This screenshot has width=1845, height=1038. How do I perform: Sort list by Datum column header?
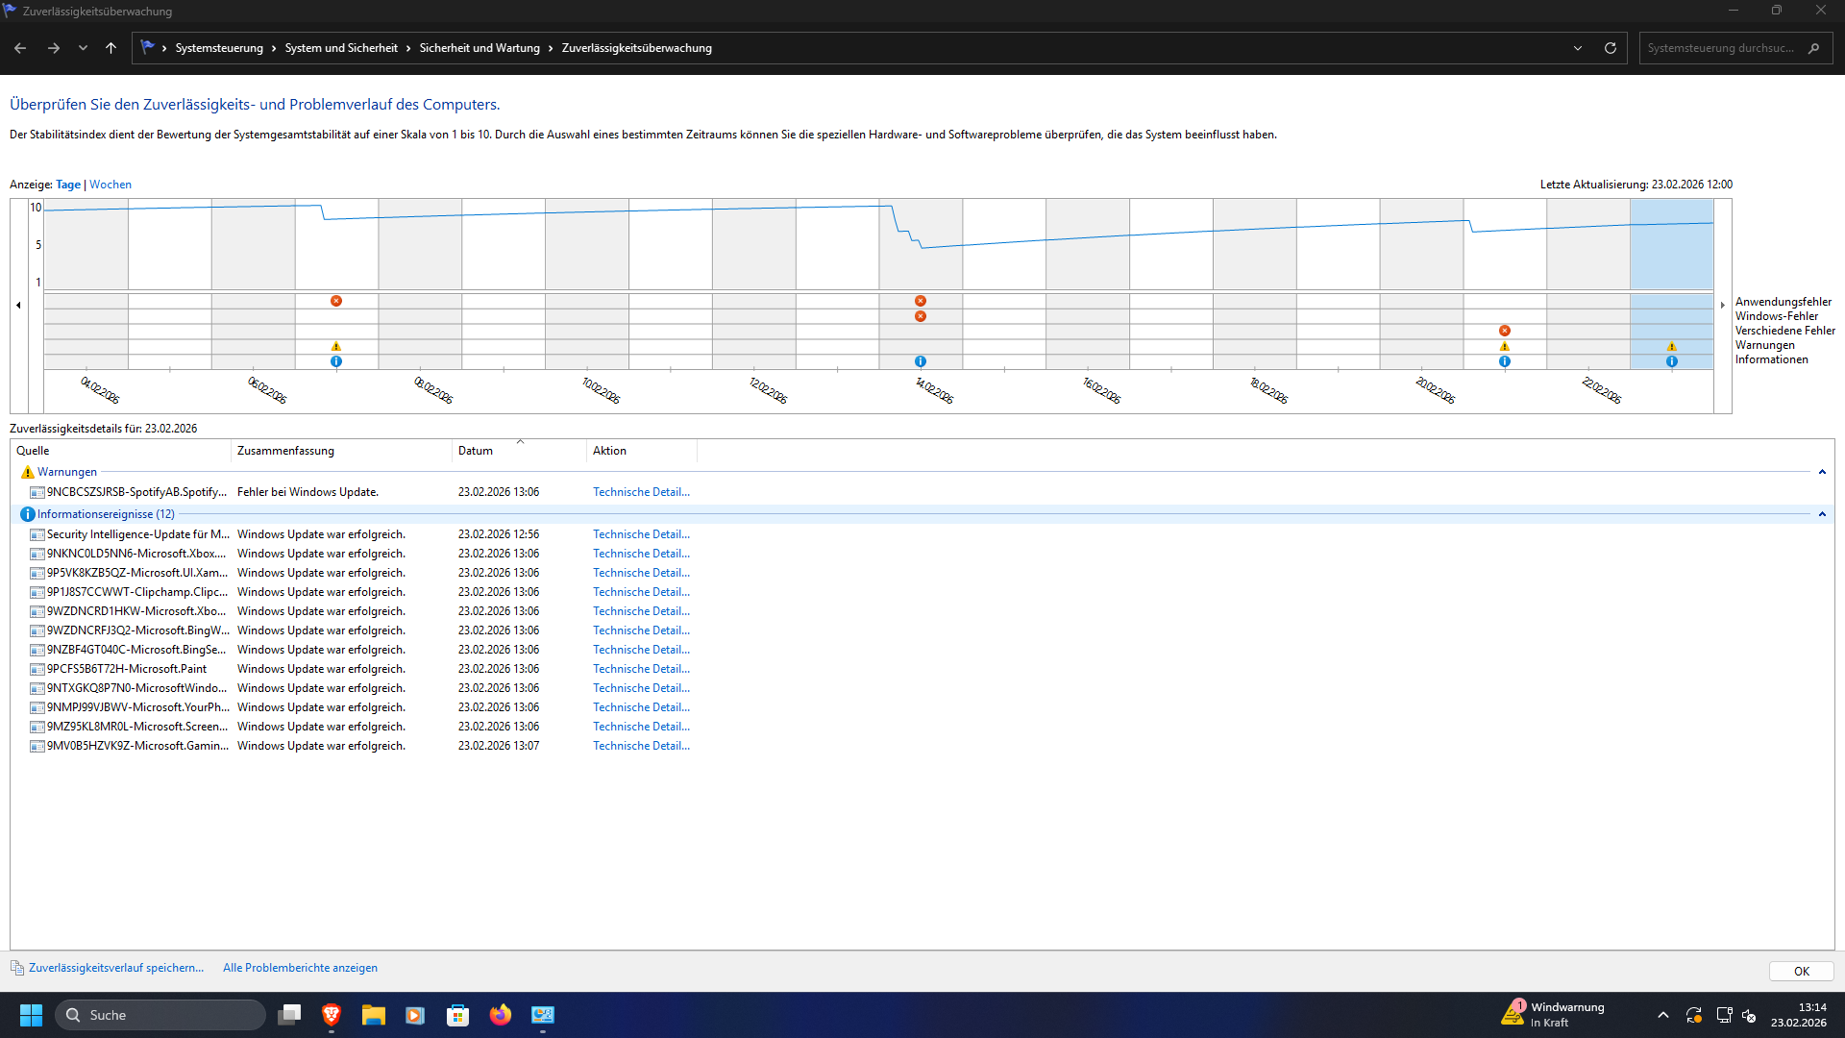click(476, 451)
